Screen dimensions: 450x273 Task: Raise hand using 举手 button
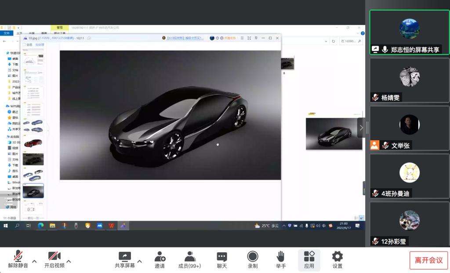281,259
